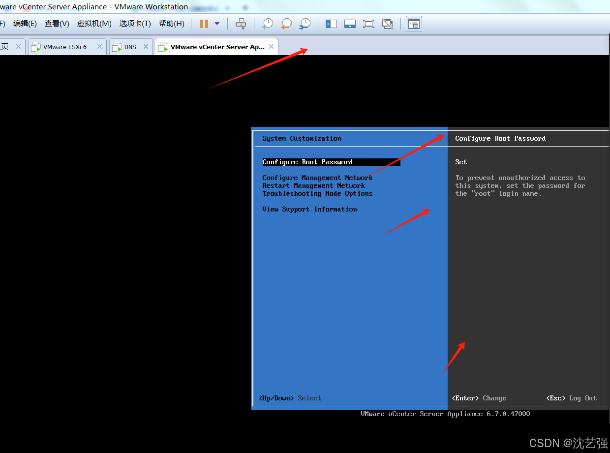Click the System Customization heading
Viewport: 610px width, 453px height.
point(302,138)
